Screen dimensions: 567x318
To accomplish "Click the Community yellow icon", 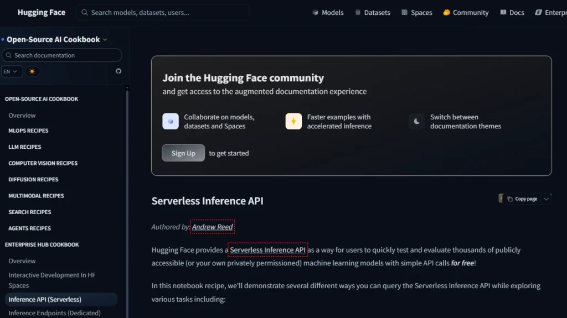I will pyautogui.click(x=447, y=12).
